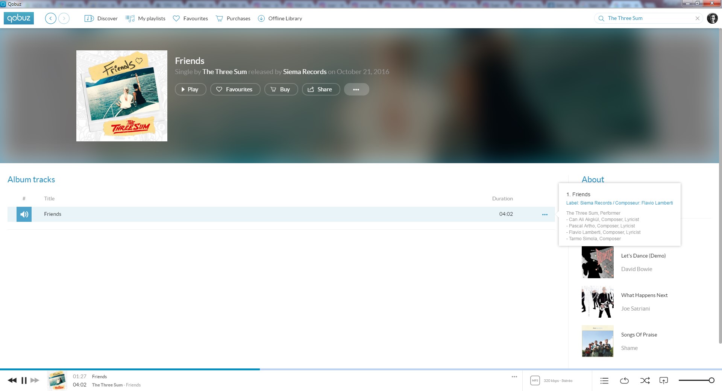
Task: Open The Three Sum artist link
Action: tap(224, 72)
